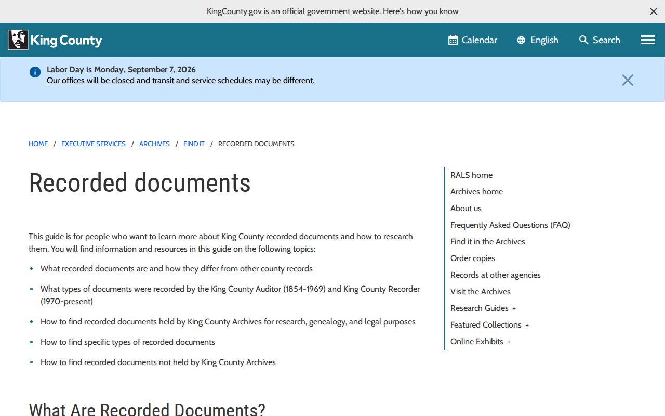Viewport: 665px width, 416px height.
Task: Go to HOME breadcrumb
Action: point(38,144)
